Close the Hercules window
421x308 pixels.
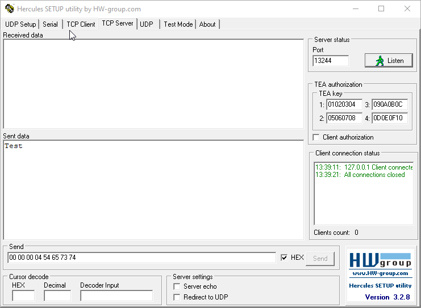(407, 9)
